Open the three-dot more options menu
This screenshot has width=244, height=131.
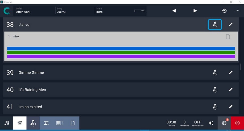click(x=237, y=11)
